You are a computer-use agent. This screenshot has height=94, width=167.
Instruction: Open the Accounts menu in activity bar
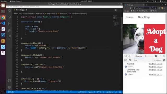(x=9, y=81)
